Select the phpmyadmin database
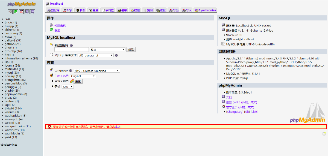 click(x=13, y=94)
